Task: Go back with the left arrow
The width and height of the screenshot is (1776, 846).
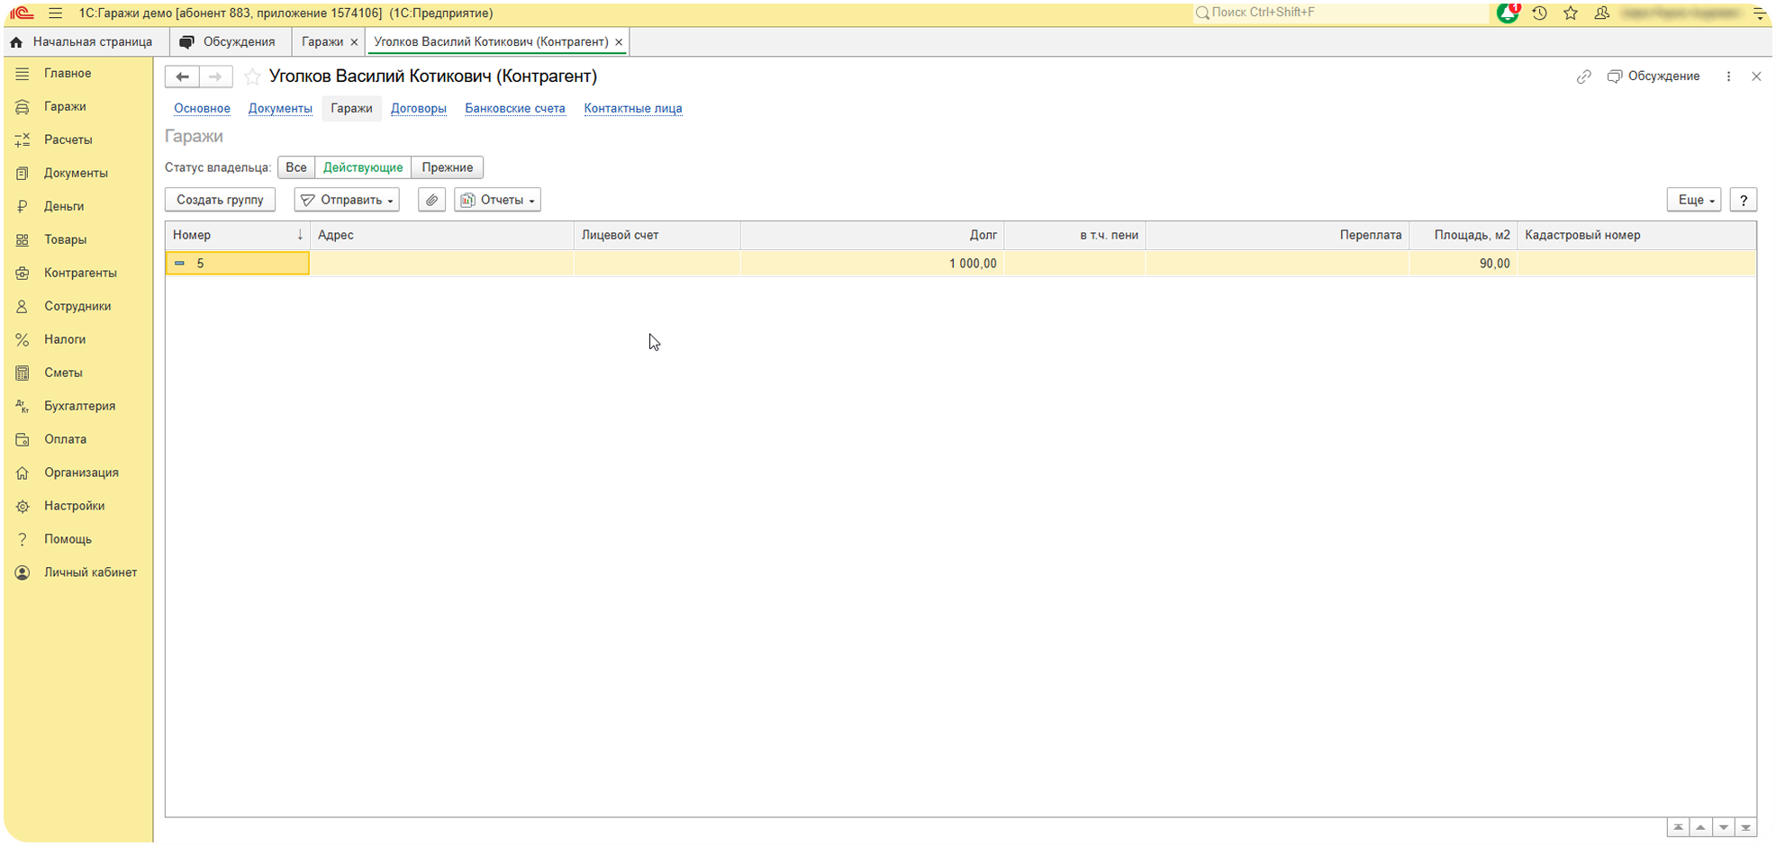Action: pyautogui.click(x=182, y=76)
